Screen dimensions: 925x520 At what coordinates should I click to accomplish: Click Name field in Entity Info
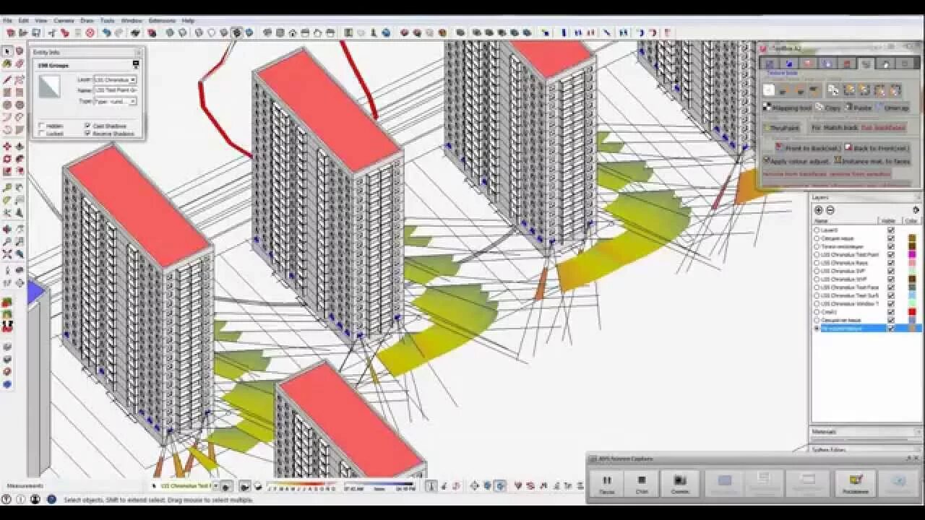115,90
